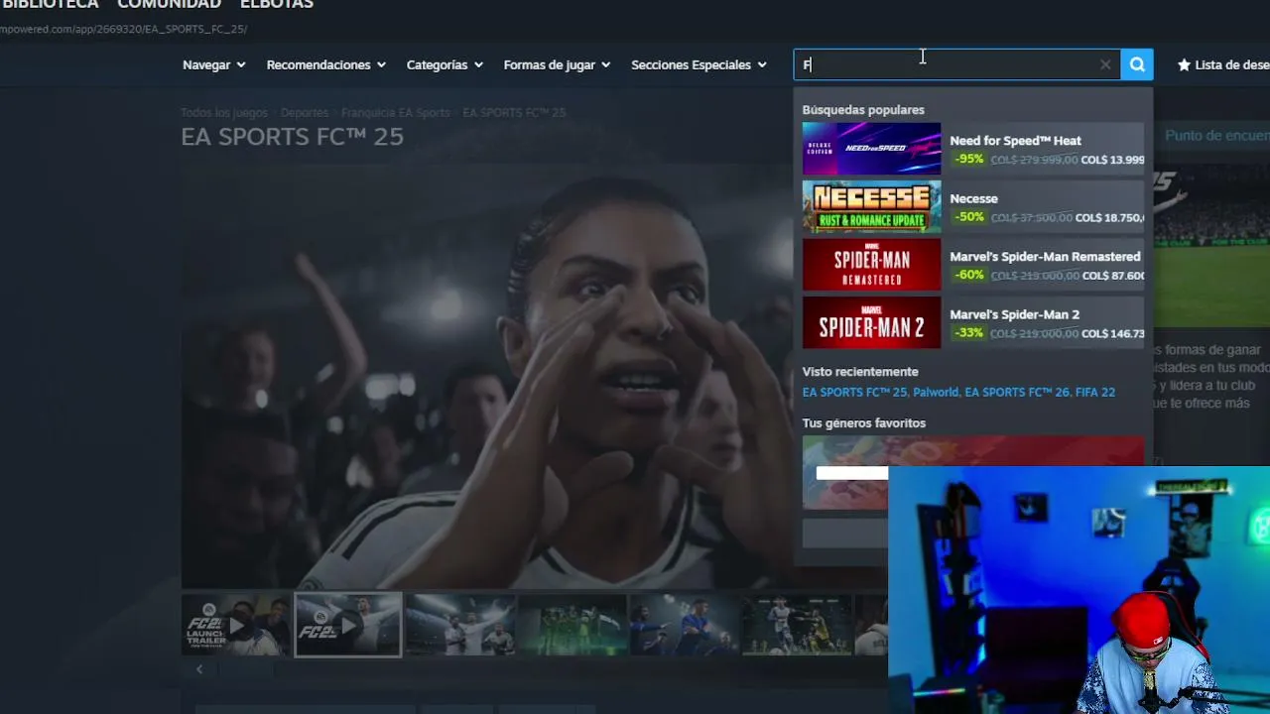Open the Formas de jugar dropdown
Screen dimensions: 1270x714
(557, 64)
